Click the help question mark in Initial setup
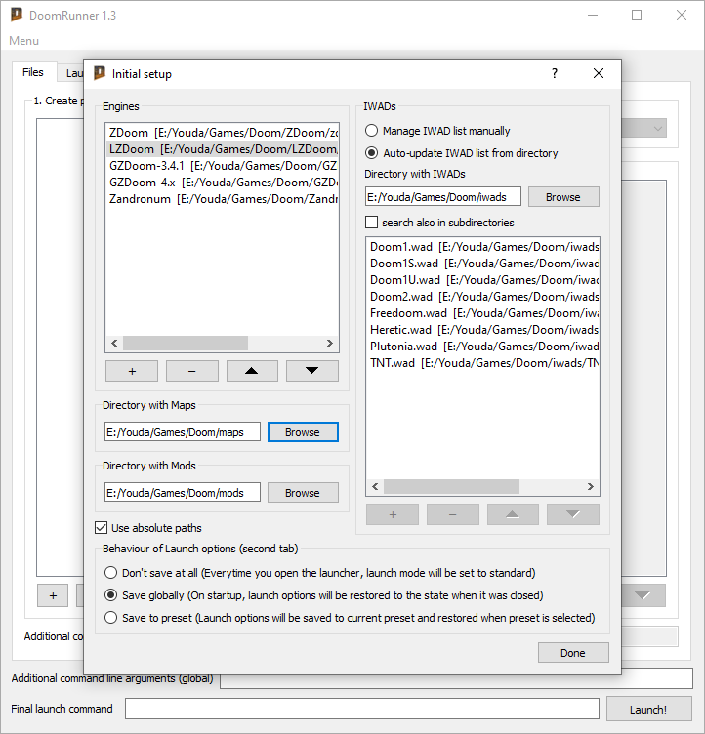Image resolution: width=705 pixels, height=734 pixels. tap(555, 73)
